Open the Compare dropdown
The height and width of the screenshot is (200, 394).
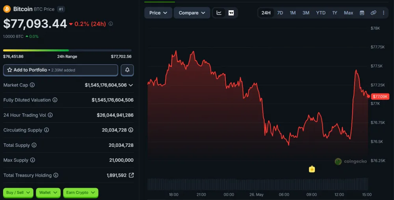coord(192,13)
